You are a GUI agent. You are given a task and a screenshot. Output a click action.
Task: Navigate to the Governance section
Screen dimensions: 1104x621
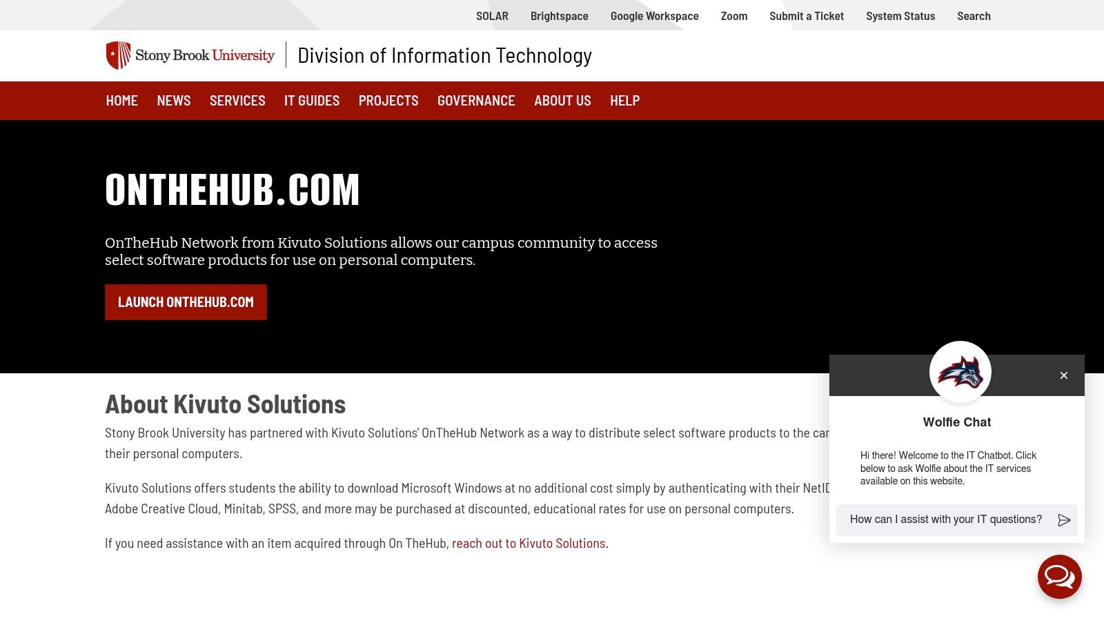pos(476,101)
